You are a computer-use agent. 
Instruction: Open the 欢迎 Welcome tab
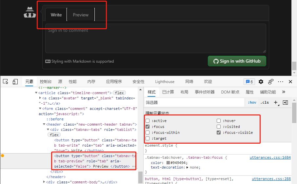coord(208,82)
